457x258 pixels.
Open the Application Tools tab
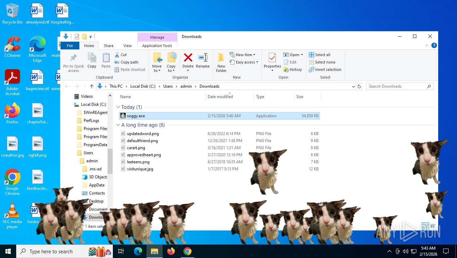click(157, 46)
